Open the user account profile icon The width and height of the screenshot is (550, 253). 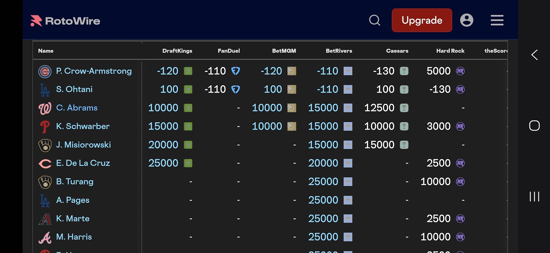467,20
